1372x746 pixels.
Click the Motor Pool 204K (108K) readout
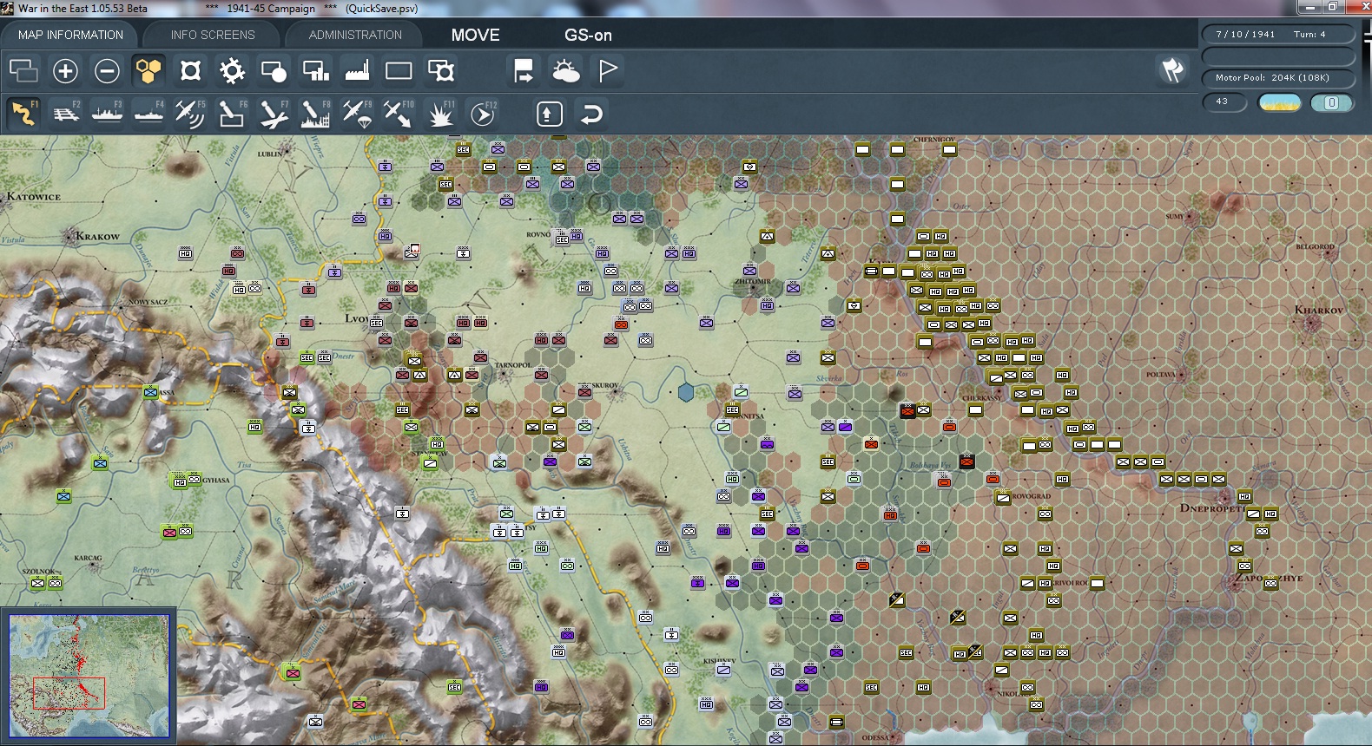tap(1277, 77)
